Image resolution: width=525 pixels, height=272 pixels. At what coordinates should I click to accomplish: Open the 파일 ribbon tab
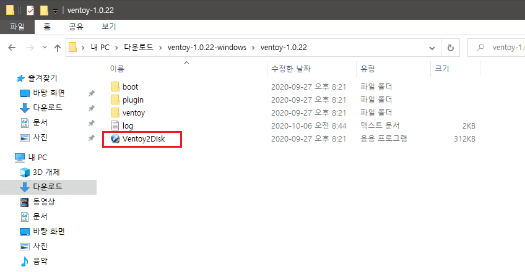(17, 27)
